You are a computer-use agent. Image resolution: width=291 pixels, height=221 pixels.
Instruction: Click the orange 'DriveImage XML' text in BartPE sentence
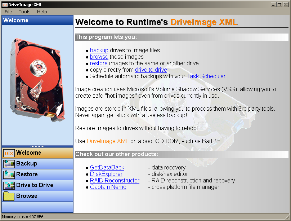pyautogui.click(x=108, y=141)
